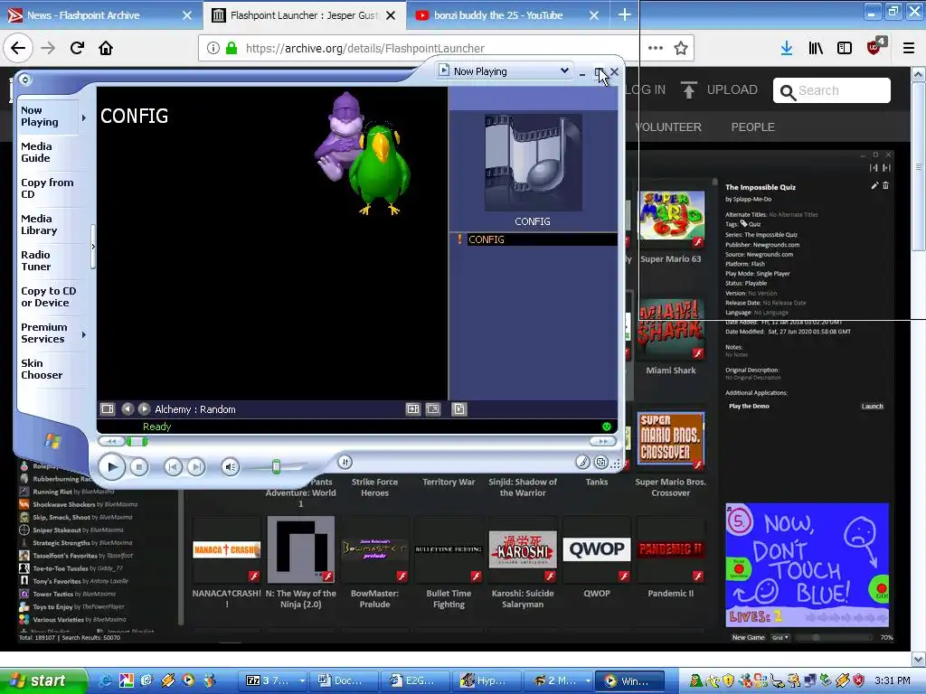Select the QWOP game thumbnail
This screenshot has width=926, height=694.
pos(597,549)
